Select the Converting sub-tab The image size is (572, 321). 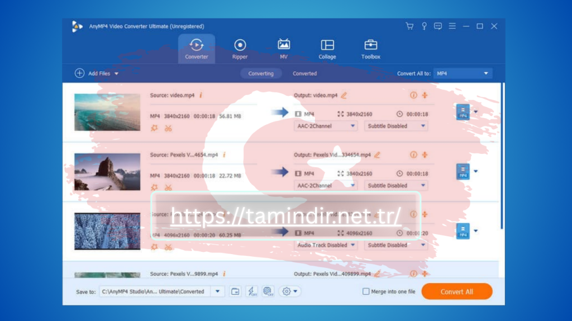click(261, 74)
